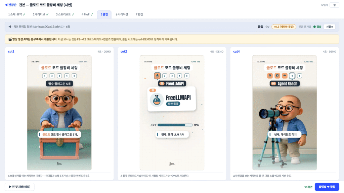Click the cut2 label

(124, 51)
